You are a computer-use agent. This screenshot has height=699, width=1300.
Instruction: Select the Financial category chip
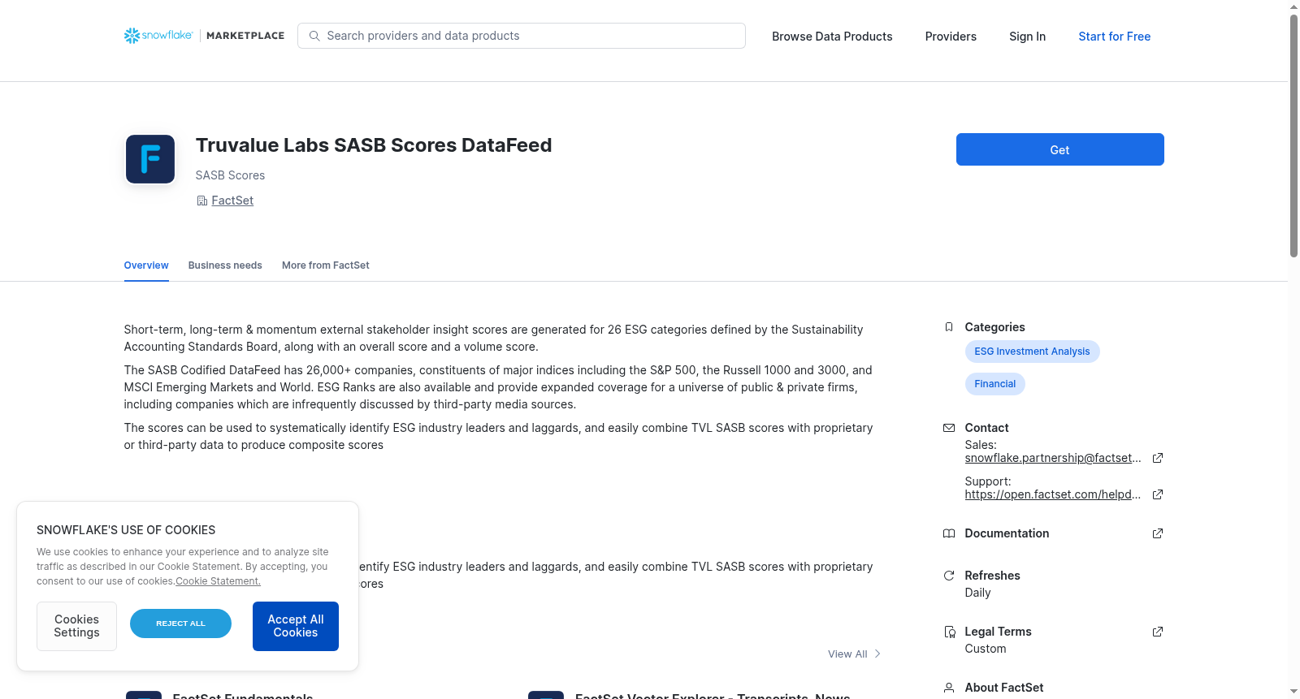click(x=994, y=384)
